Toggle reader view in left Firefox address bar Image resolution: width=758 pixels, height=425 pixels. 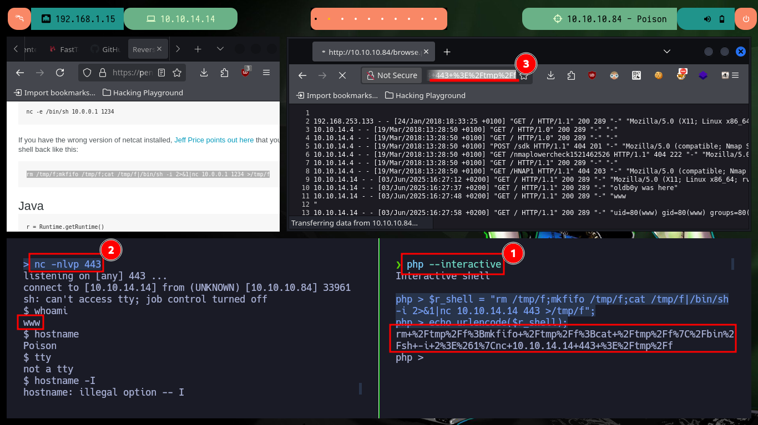(x=161, y=73)
